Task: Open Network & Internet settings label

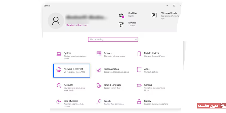Action: coord(73,69)
